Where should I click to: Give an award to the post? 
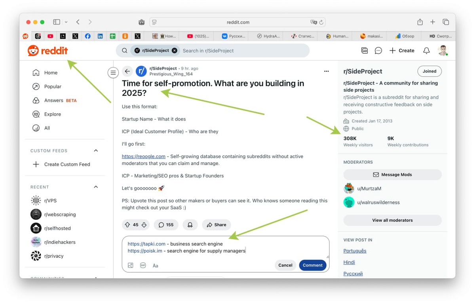click(190, 225)
